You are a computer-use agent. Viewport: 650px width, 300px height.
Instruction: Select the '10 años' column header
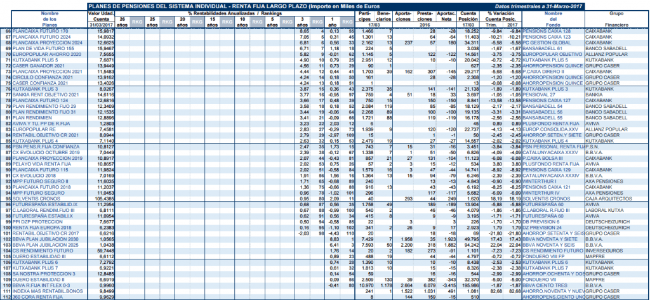pyautogui.click(x=242, y=22)
